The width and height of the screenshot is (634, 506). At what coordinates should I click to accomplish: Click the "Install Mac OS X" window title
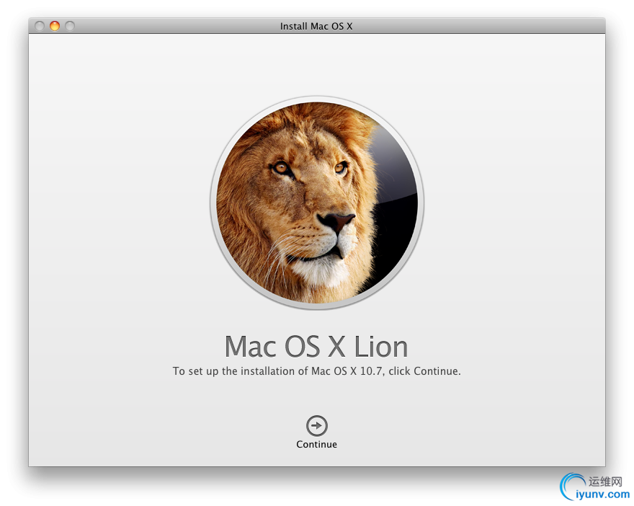click(316, 26)
